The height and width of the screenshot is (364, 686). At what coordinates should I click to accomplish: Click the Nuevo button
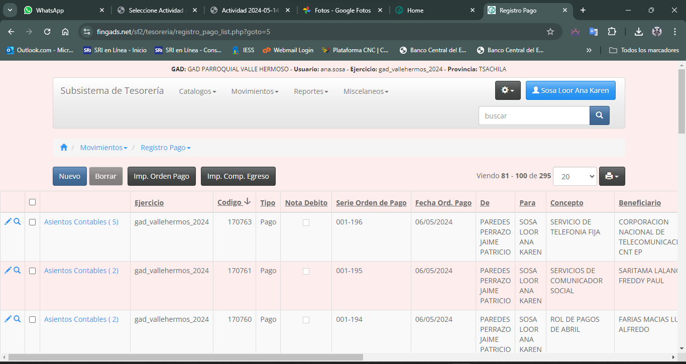click(70, 176)
